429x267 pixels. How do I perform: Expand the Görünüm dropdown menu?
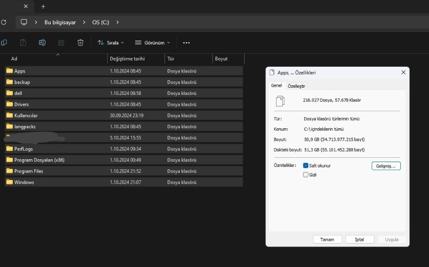[x=152, y=42]
